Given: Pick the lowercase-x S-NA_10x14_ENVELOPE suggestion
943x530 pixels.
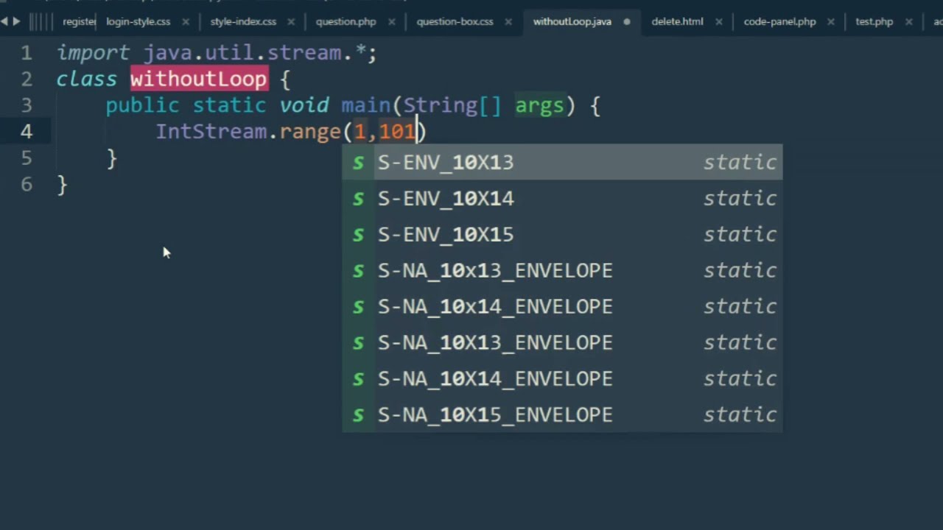Looking at the screenshot, I should (562, 306).
